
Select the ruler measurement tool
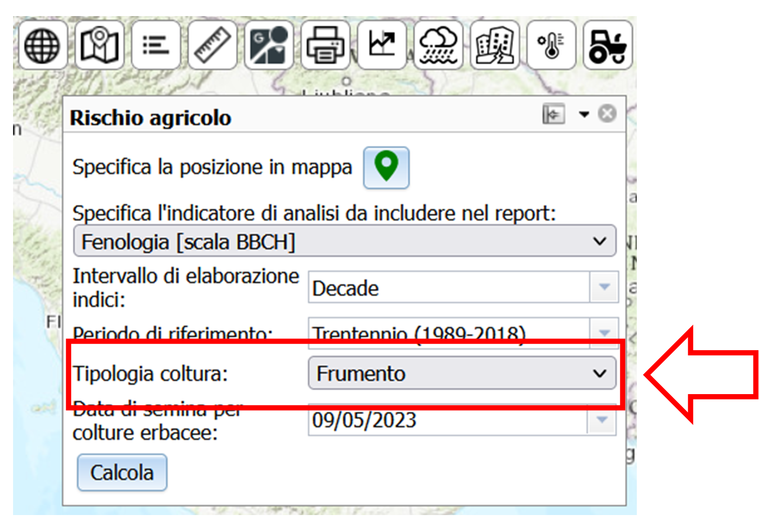(212, 45)
